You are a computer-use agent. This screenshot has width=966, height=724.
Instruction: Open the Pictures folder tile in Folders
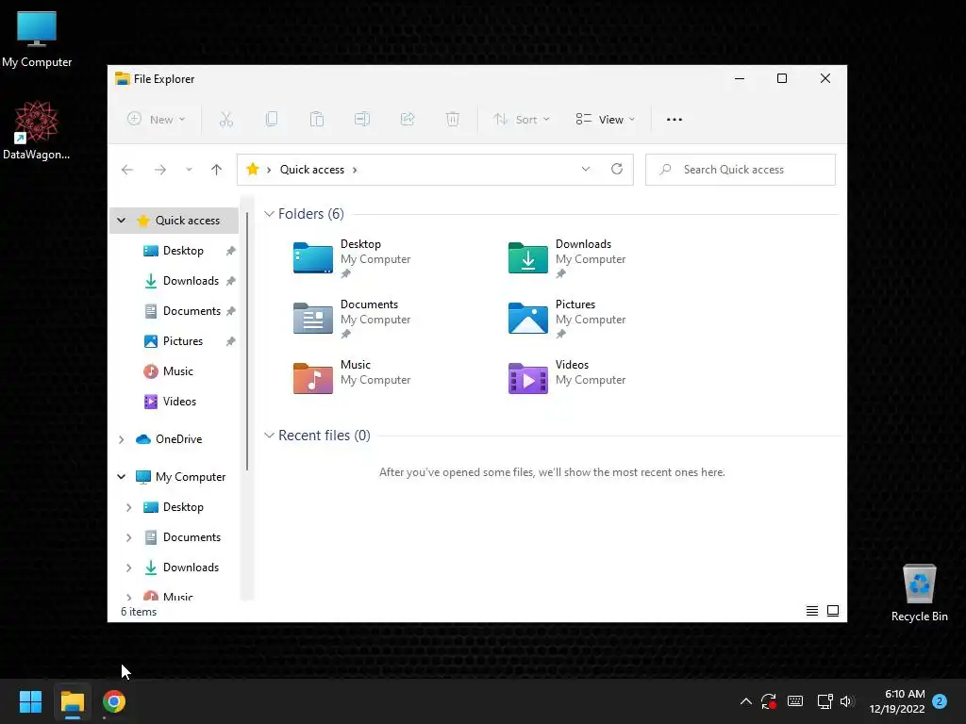(567, 319)
